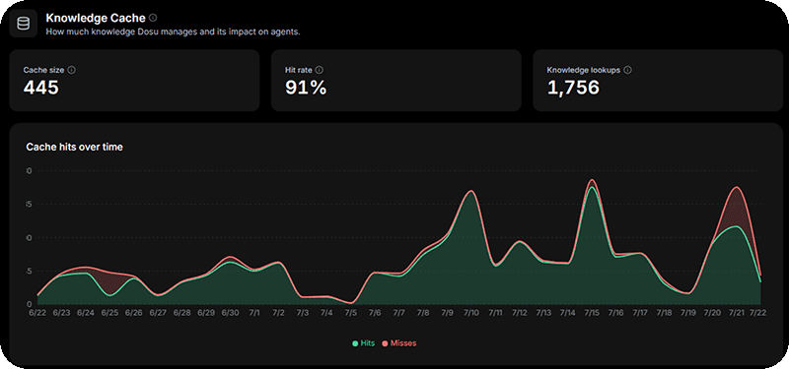Select the 7/8 date axis label
The image size is (789, 369).
point(423,313)
